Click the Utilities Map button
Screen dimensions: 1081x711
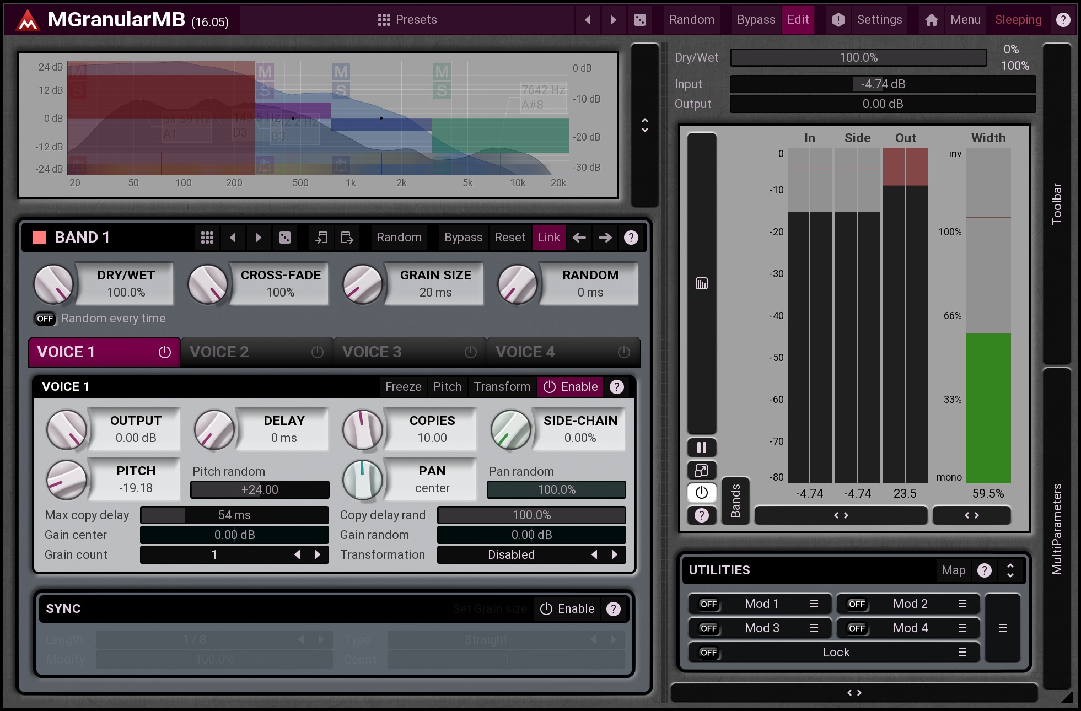point(953,570)
